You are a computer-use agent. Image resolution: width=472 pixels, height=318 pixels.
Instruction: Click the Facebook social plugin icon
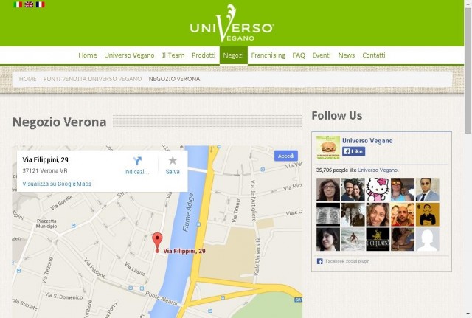pyautogui.click(x=319, y=261)
